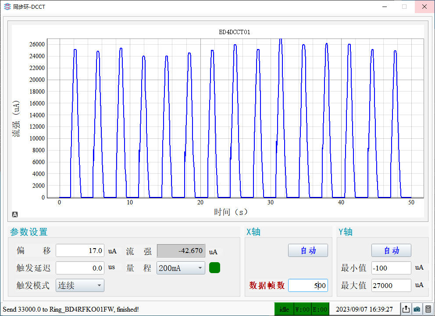
Task: Click the green range indicator light
Action: 214,268
